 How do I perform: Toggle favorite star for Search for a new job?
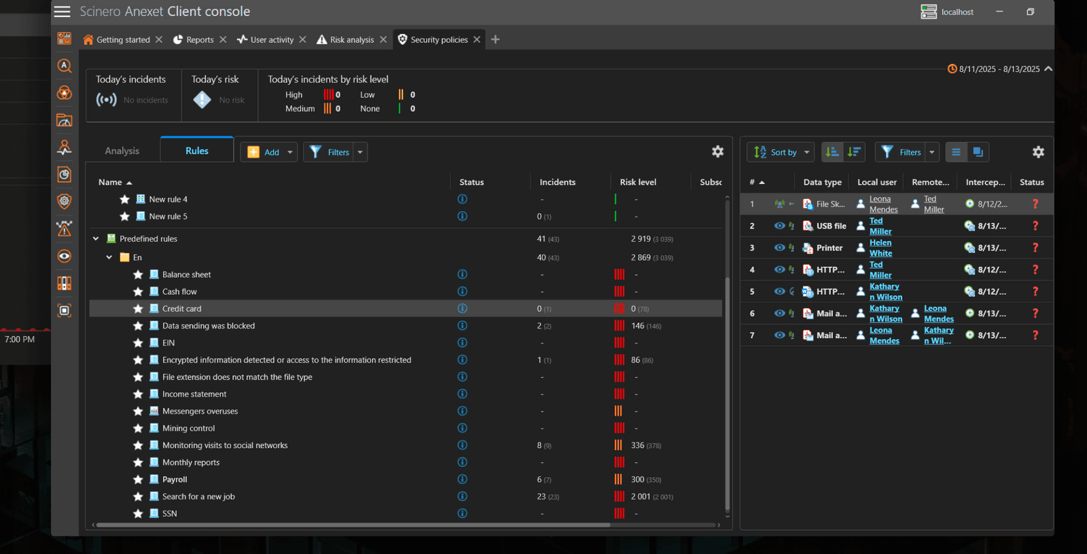pyautogui.click(x=138, y=496)
